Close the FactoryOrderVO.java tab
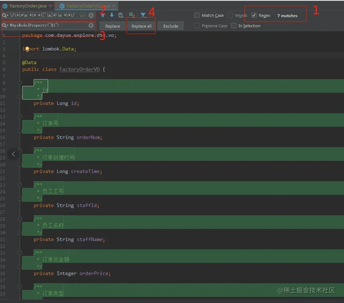The image size is (344, 303). [x=114, y=6]
